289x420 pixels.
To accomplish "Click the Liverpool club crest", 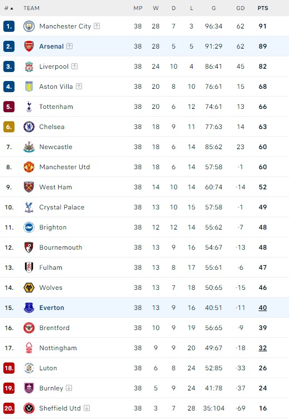I will [29, 66].
